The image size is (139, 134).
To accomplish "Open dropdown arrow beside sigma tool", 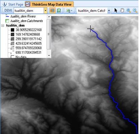I will pos(72,11).
